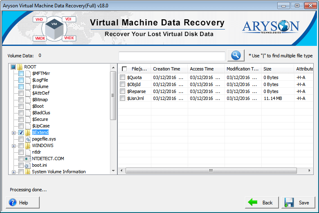Click the WINDOWS folder icon

[28, 145]
